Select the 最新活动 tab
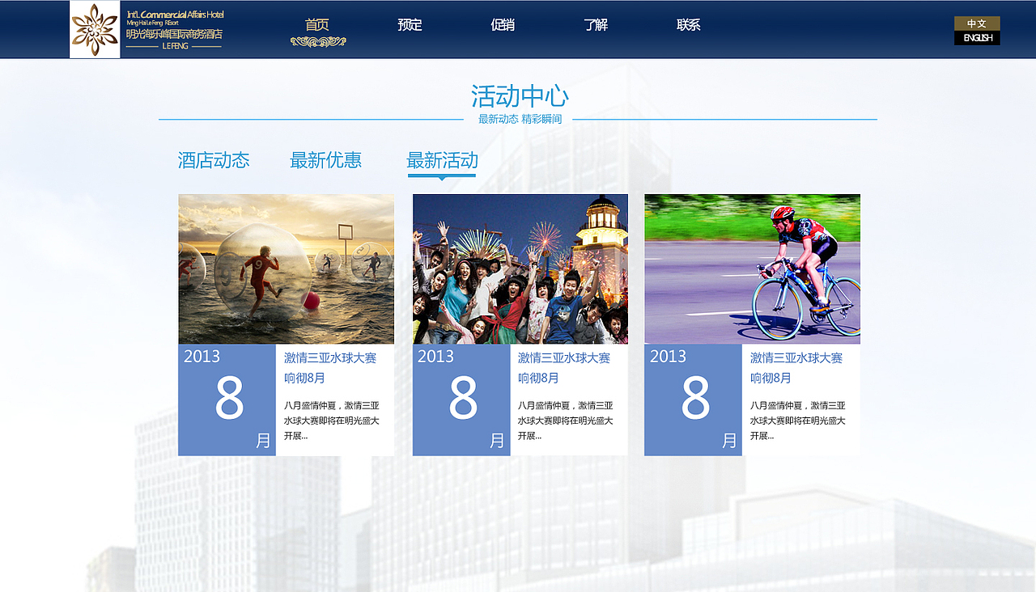1036x592 pixels. [x=441, y=160]
